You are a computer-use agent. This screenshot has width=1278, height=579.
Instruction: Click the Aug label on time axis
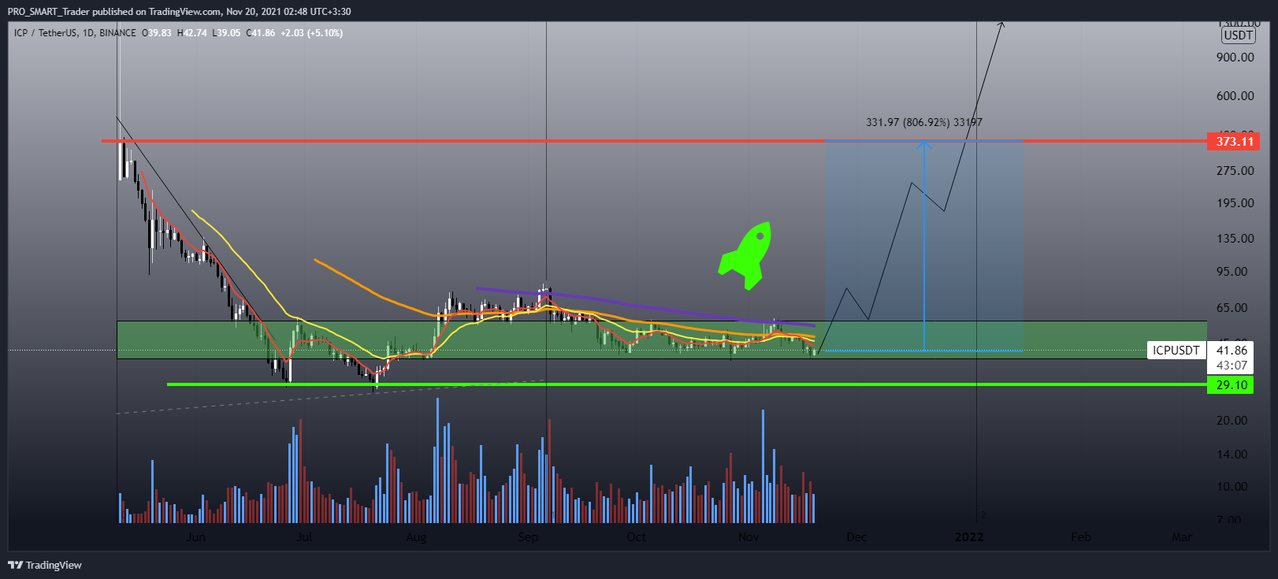coord(416,537)
